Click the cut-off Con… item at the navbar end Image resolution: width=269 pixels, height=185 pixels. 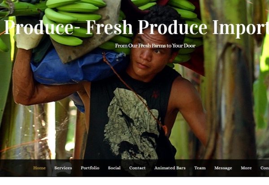point(265,168)
